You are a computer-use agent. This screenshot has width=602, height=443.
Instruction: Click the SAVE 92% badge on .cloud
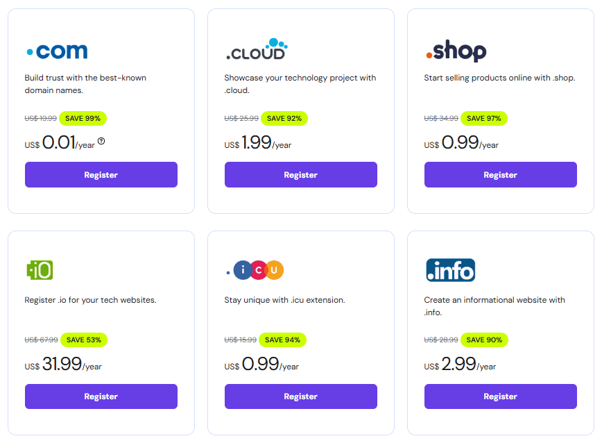click(285, 118)
